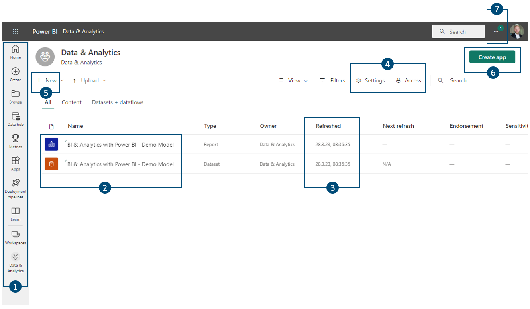Click the refreshed timestamp in the report row
This screenshot has height=309, width=530.
(333, 145)
